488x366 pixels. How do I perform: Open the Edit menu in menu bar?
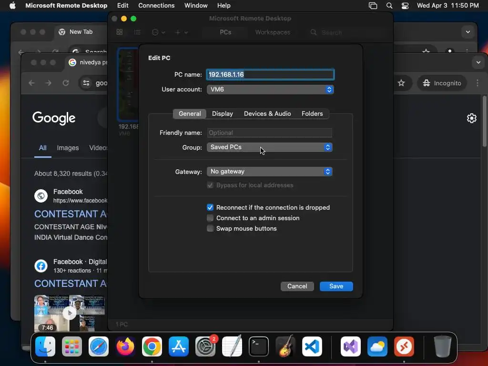[122, 5]
